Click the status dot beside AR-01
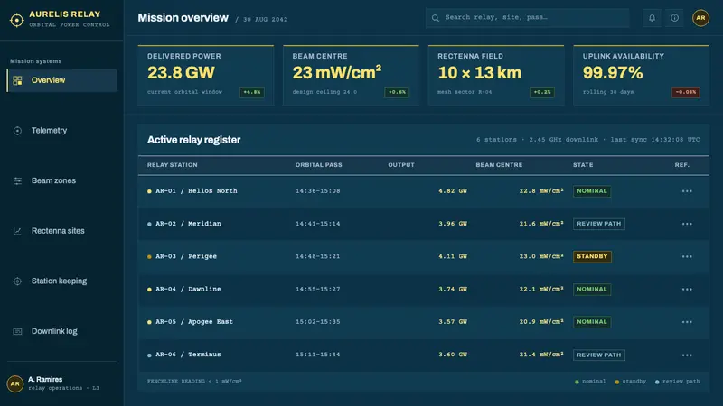 coord(149,191)
